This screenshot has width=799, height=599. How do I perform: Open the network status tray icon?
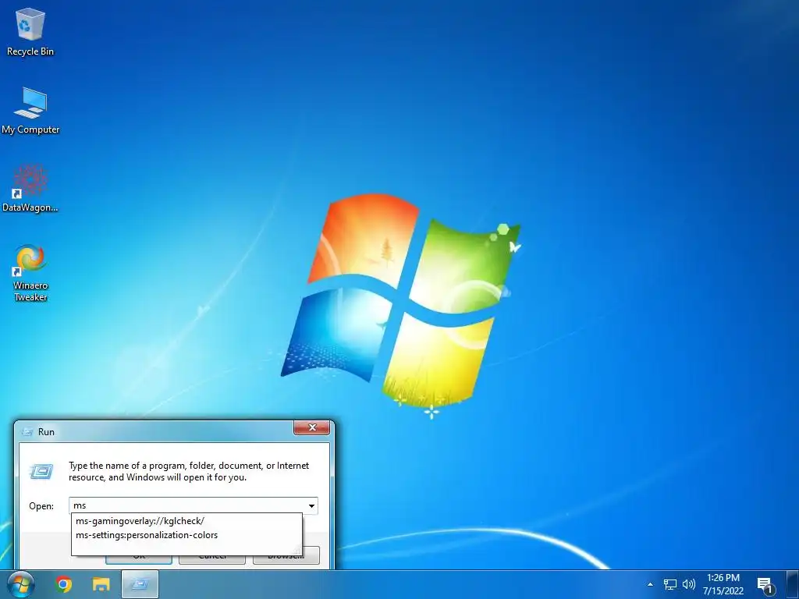[x=669, y=584]
